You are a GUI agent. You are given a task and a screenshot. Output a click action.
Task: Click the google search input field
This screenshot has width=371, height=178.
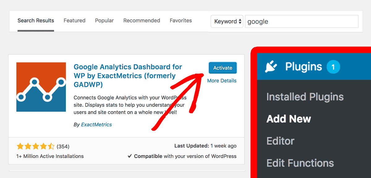[x=302, y=22]
